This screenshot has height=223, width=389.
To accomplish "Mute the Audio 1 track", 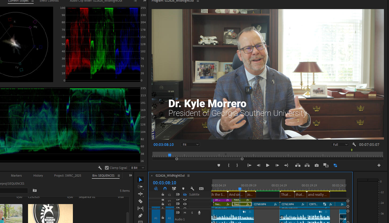I will pyautogui.click(x=185, y=213).
